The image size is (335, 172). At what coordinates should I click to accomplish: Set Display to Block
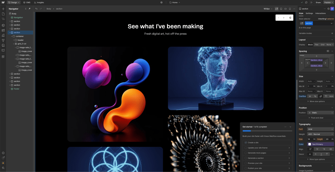310,45
